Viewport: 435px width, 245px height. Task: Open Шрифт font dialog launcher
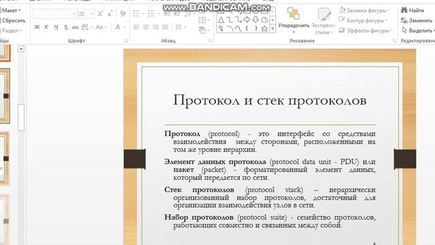[126, 41]
